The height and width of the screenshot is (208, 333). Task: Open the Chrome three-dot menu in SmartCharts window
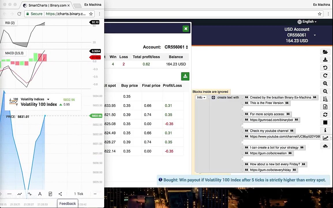click(x=99, y=14)
